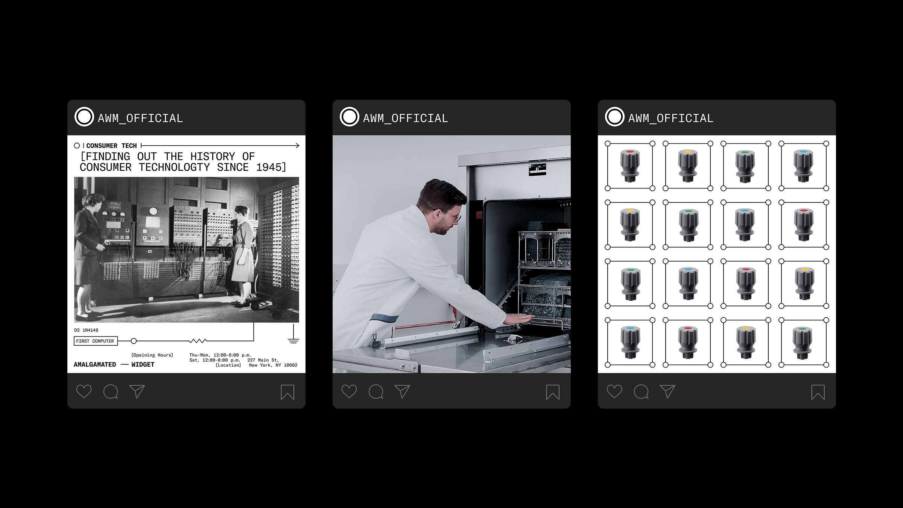
Task: Save the middle post with bookmark icon
Action: [553, 392]
